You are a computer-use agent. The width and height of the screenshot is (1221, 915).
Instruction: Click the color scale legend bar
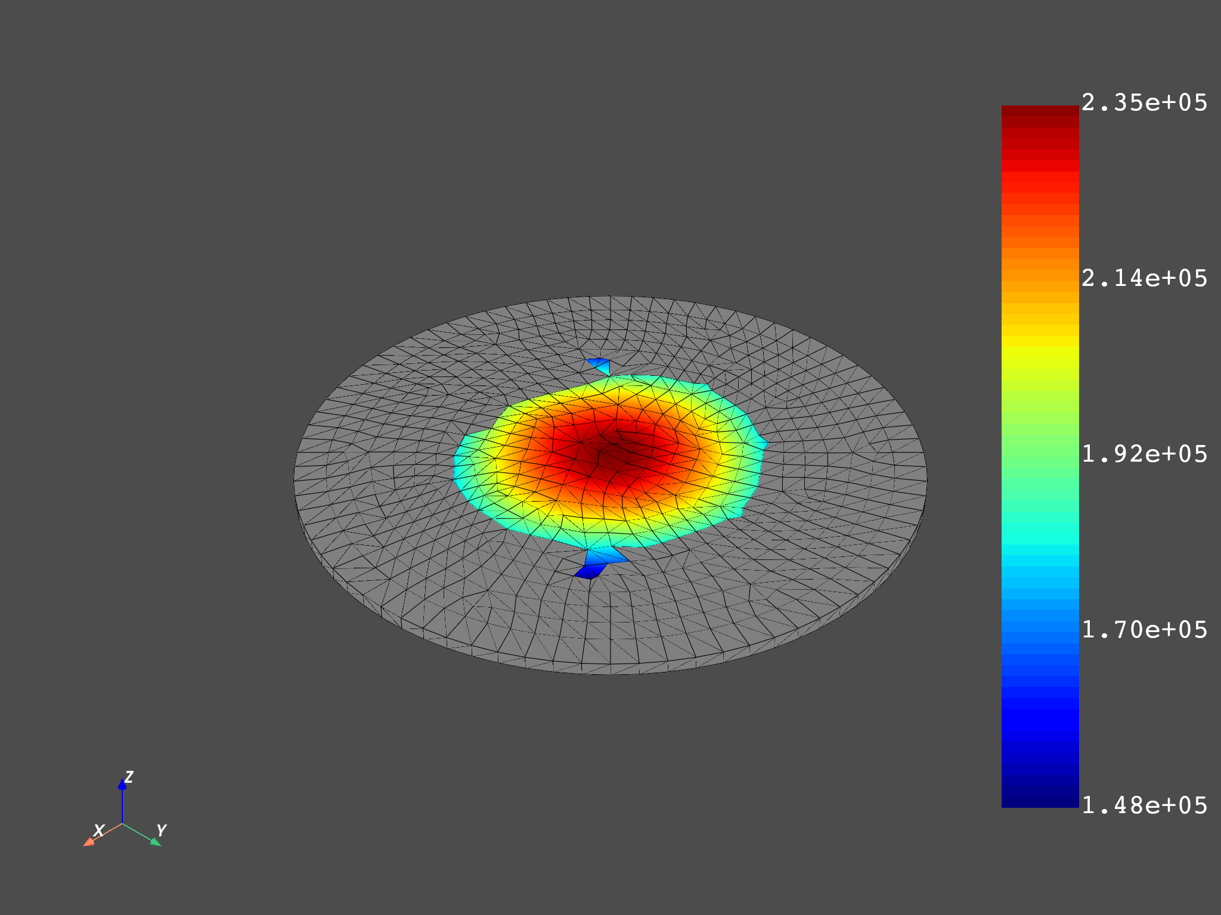(x=1040, y=456)
